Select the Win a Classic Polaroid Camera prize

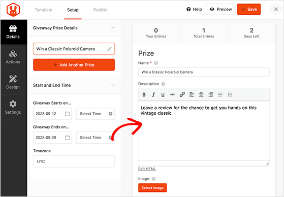click(74, 49)
